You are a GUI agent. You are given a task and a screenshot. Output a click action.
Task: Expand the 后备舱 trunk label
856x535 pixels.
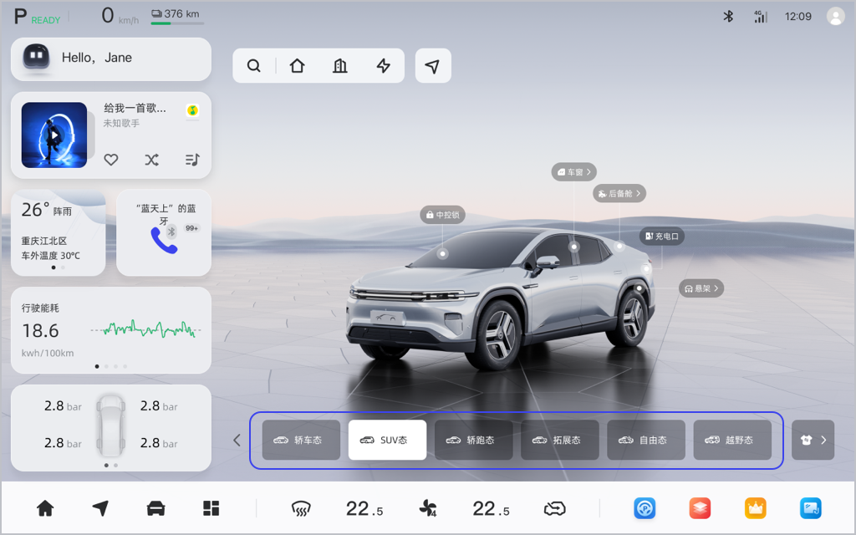point(619,193)
